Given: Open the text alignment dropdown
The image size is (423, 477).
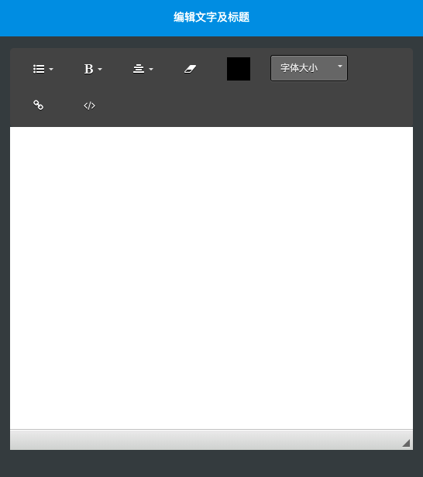Looking at the screenshot, I should pos(143,69).
